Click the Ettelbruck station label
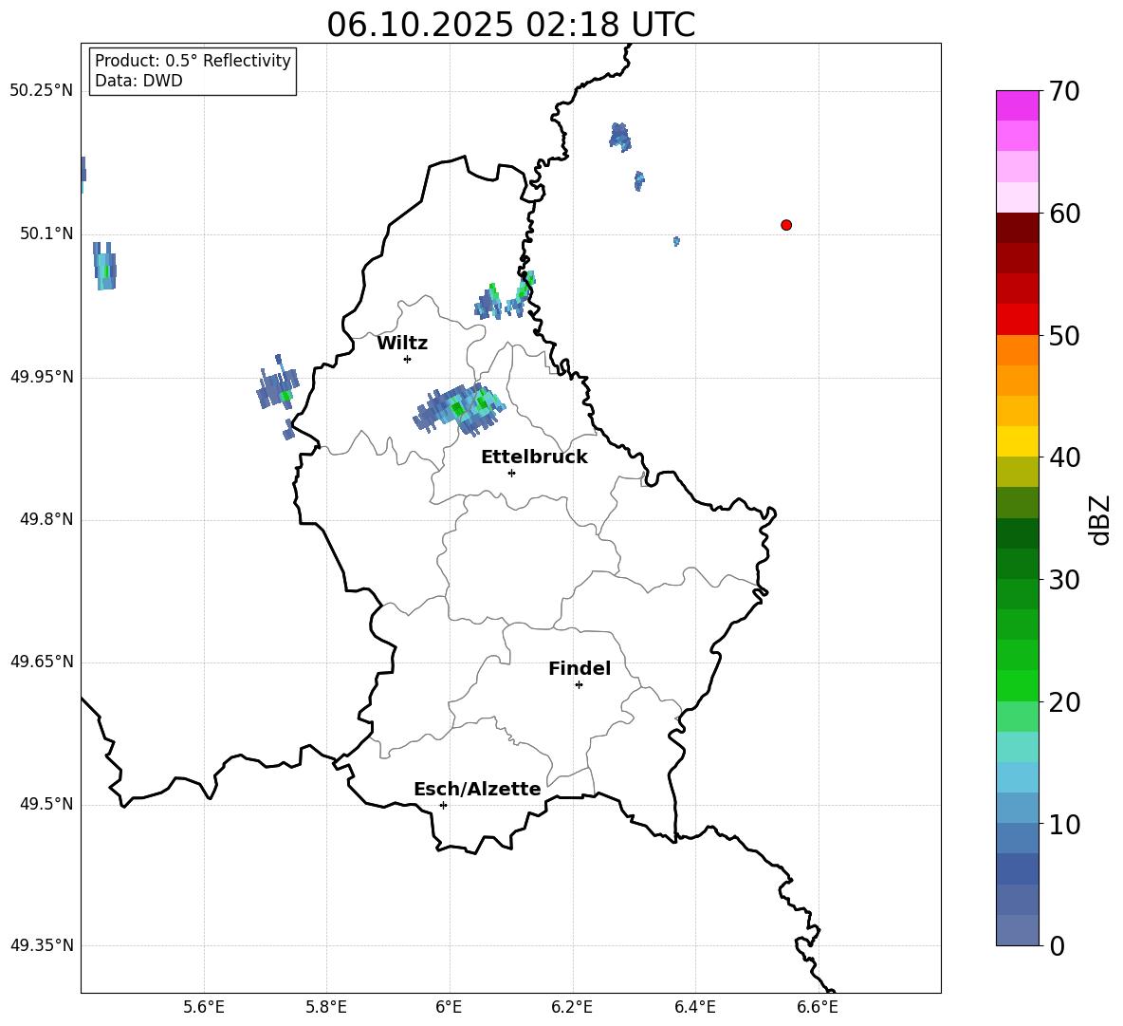This screenshot has width=1123, height=1026. [534, 457]
